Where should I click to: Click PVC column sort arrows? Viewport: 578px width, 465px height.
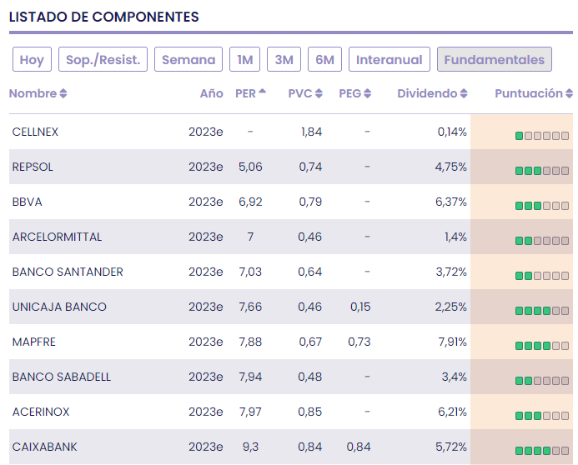pos(318,94)
